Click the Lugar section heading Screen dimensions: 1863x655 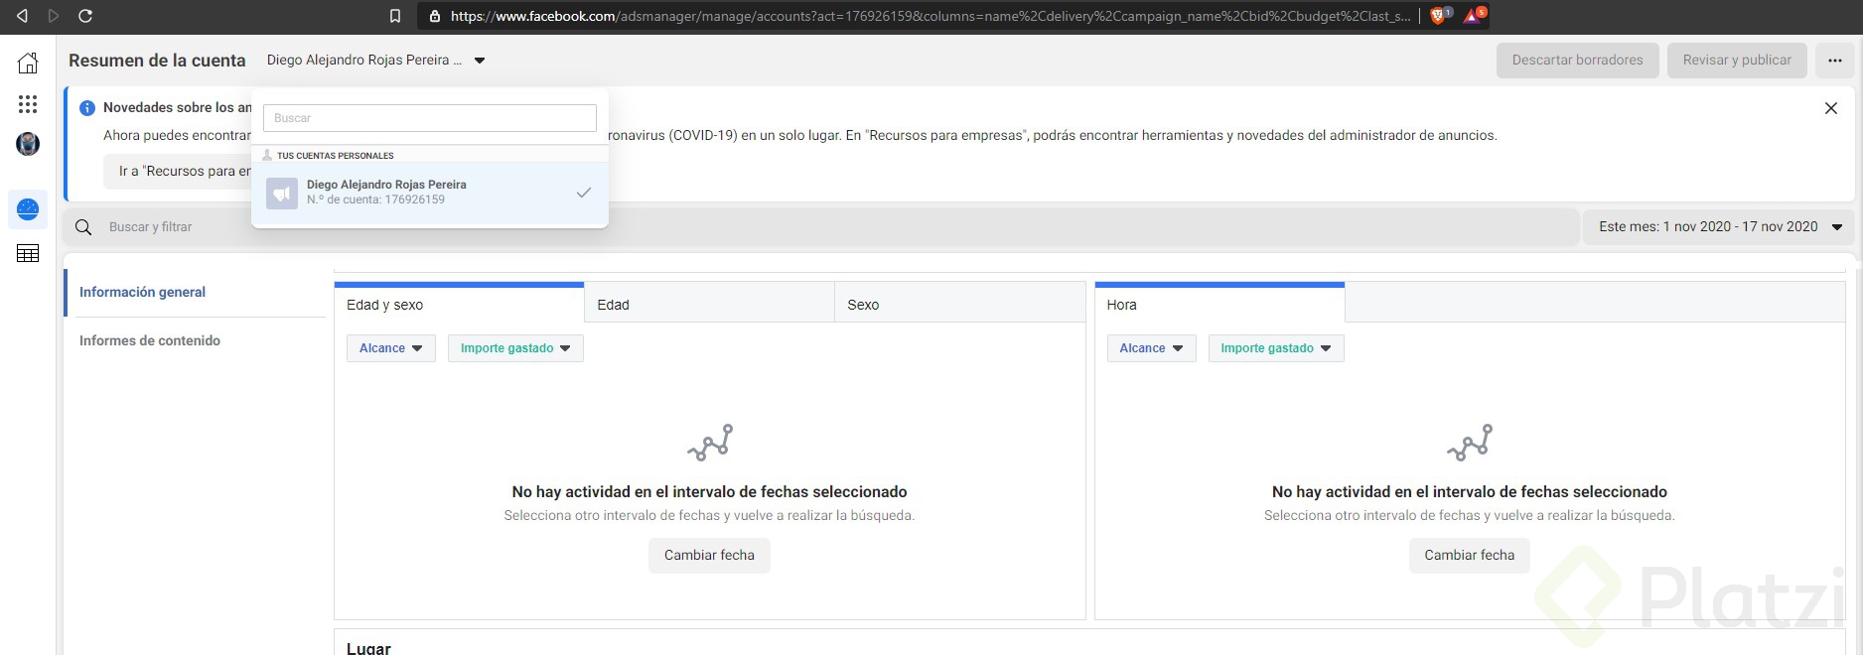tap(368, 648)
